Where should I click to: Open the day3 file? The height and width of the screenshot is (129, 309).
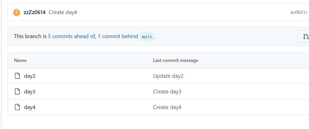click(30, 92)
